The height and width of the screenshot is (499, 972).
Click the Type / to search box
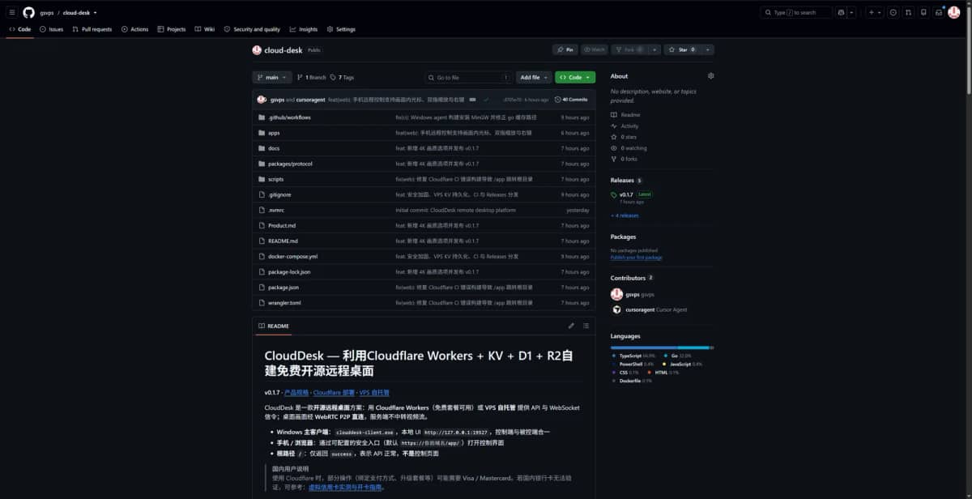tap(796, 13)
